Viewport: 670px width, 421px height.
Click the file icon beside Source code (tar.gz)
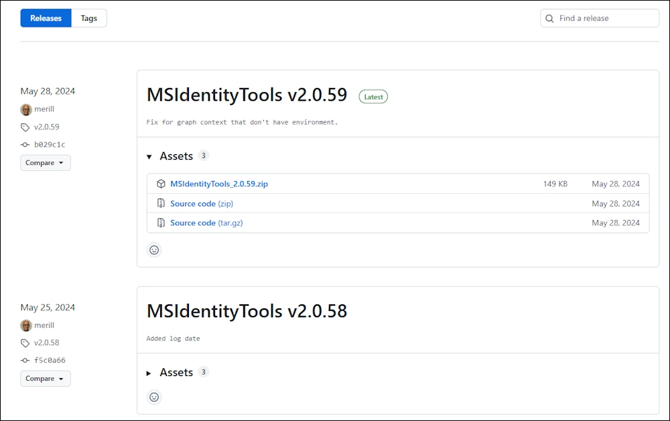161,223
